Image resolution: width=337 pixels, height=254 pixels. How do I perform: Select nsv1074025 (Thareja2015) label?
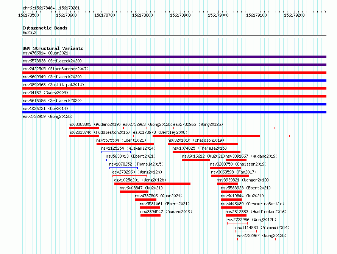point(200,148)
